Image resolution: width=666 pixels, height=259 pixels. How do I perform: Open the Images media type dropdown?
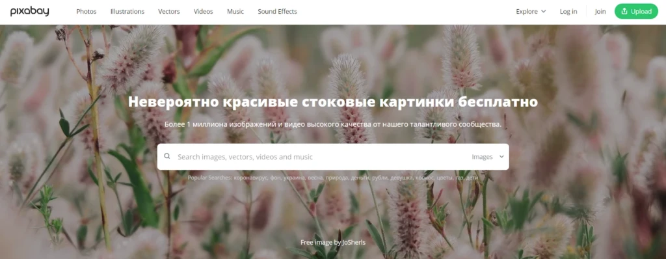pos(488,156)
